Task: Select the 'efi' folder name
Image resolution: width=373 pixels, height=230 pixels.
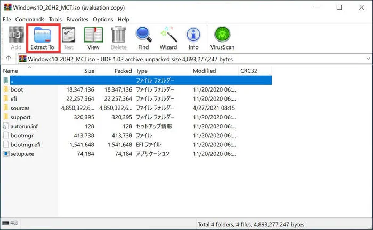Action: 13,98
